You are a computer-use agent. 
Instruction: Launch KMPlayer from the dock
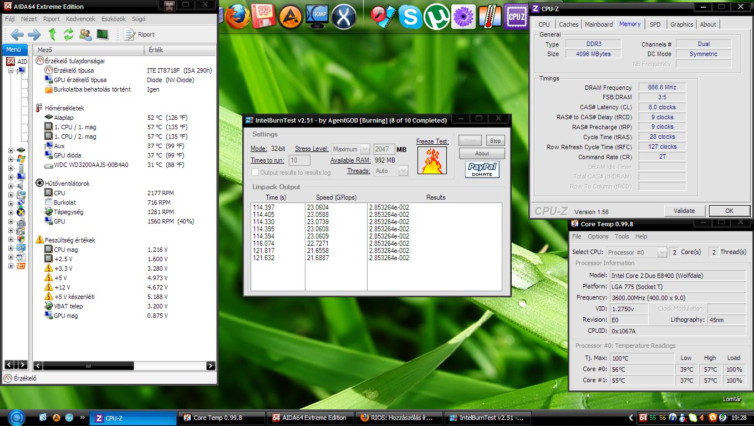318,17
